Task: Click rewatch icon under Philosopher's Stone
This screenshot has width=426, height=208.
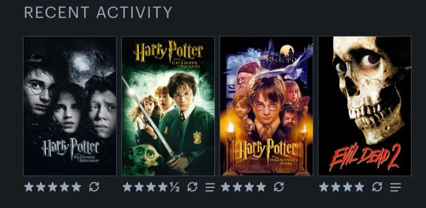Action: click(x=279, y=187)
